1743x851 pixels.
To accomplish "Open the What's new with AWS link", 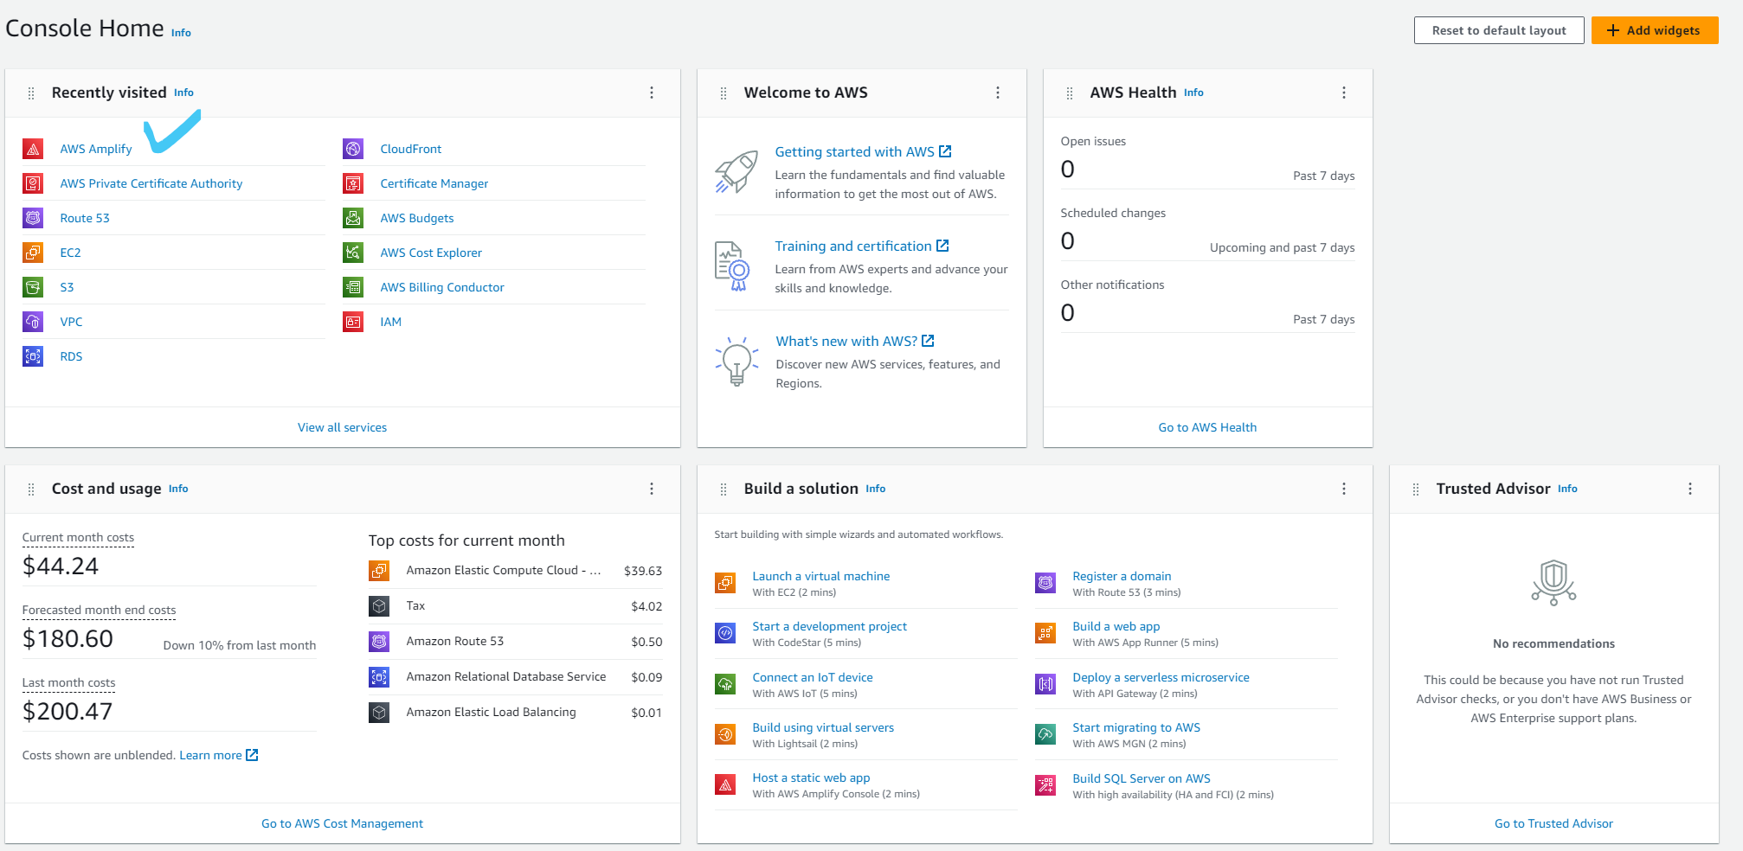I will point(855,341).
